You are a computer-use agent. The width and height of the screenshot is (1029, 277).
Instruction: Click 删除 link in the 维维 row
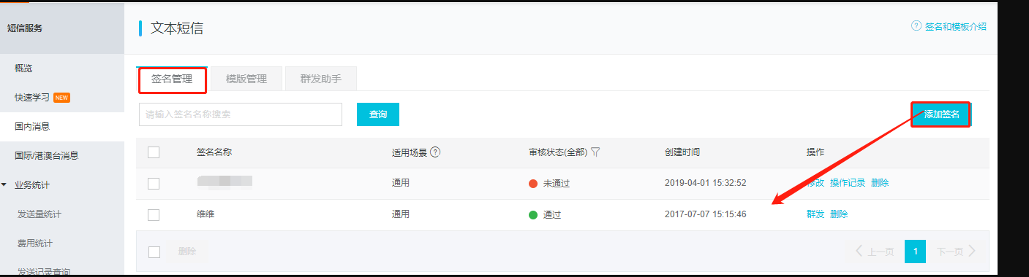coord(839,215)
